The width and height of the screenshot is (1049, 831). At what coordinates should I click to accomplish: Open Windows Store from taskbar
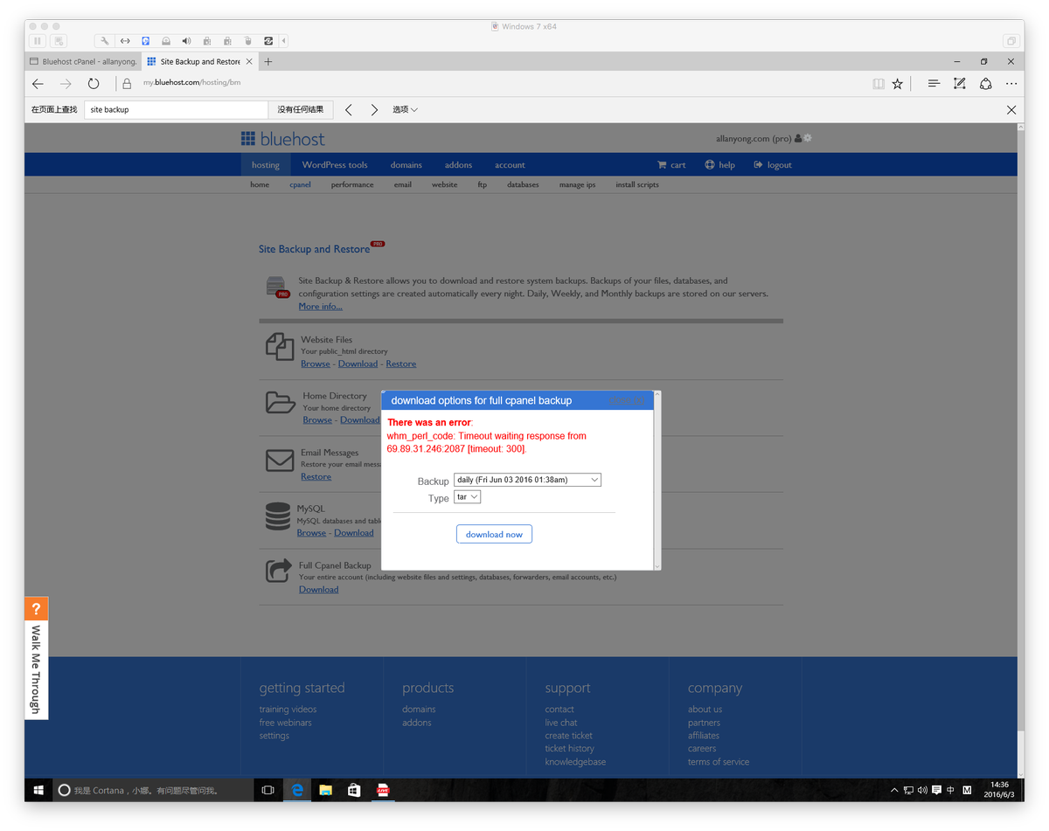353,790
